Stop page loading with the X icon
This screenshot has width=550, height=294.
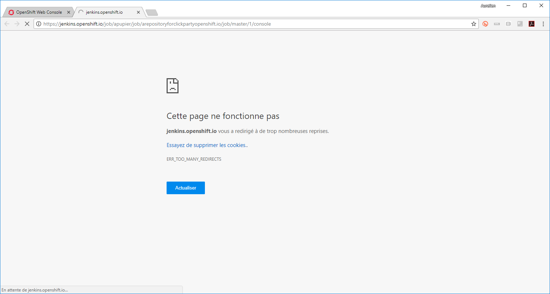point(27,24)
